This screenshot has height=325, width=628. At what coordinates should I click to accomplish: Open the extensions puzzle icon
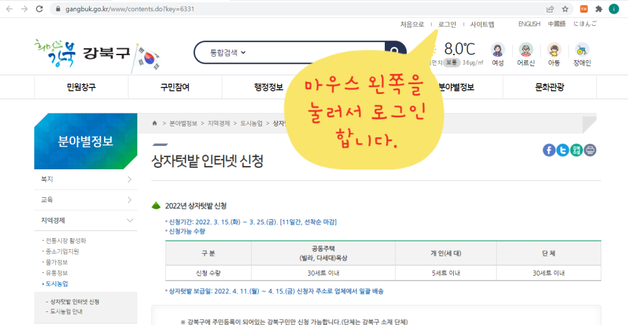599,9
